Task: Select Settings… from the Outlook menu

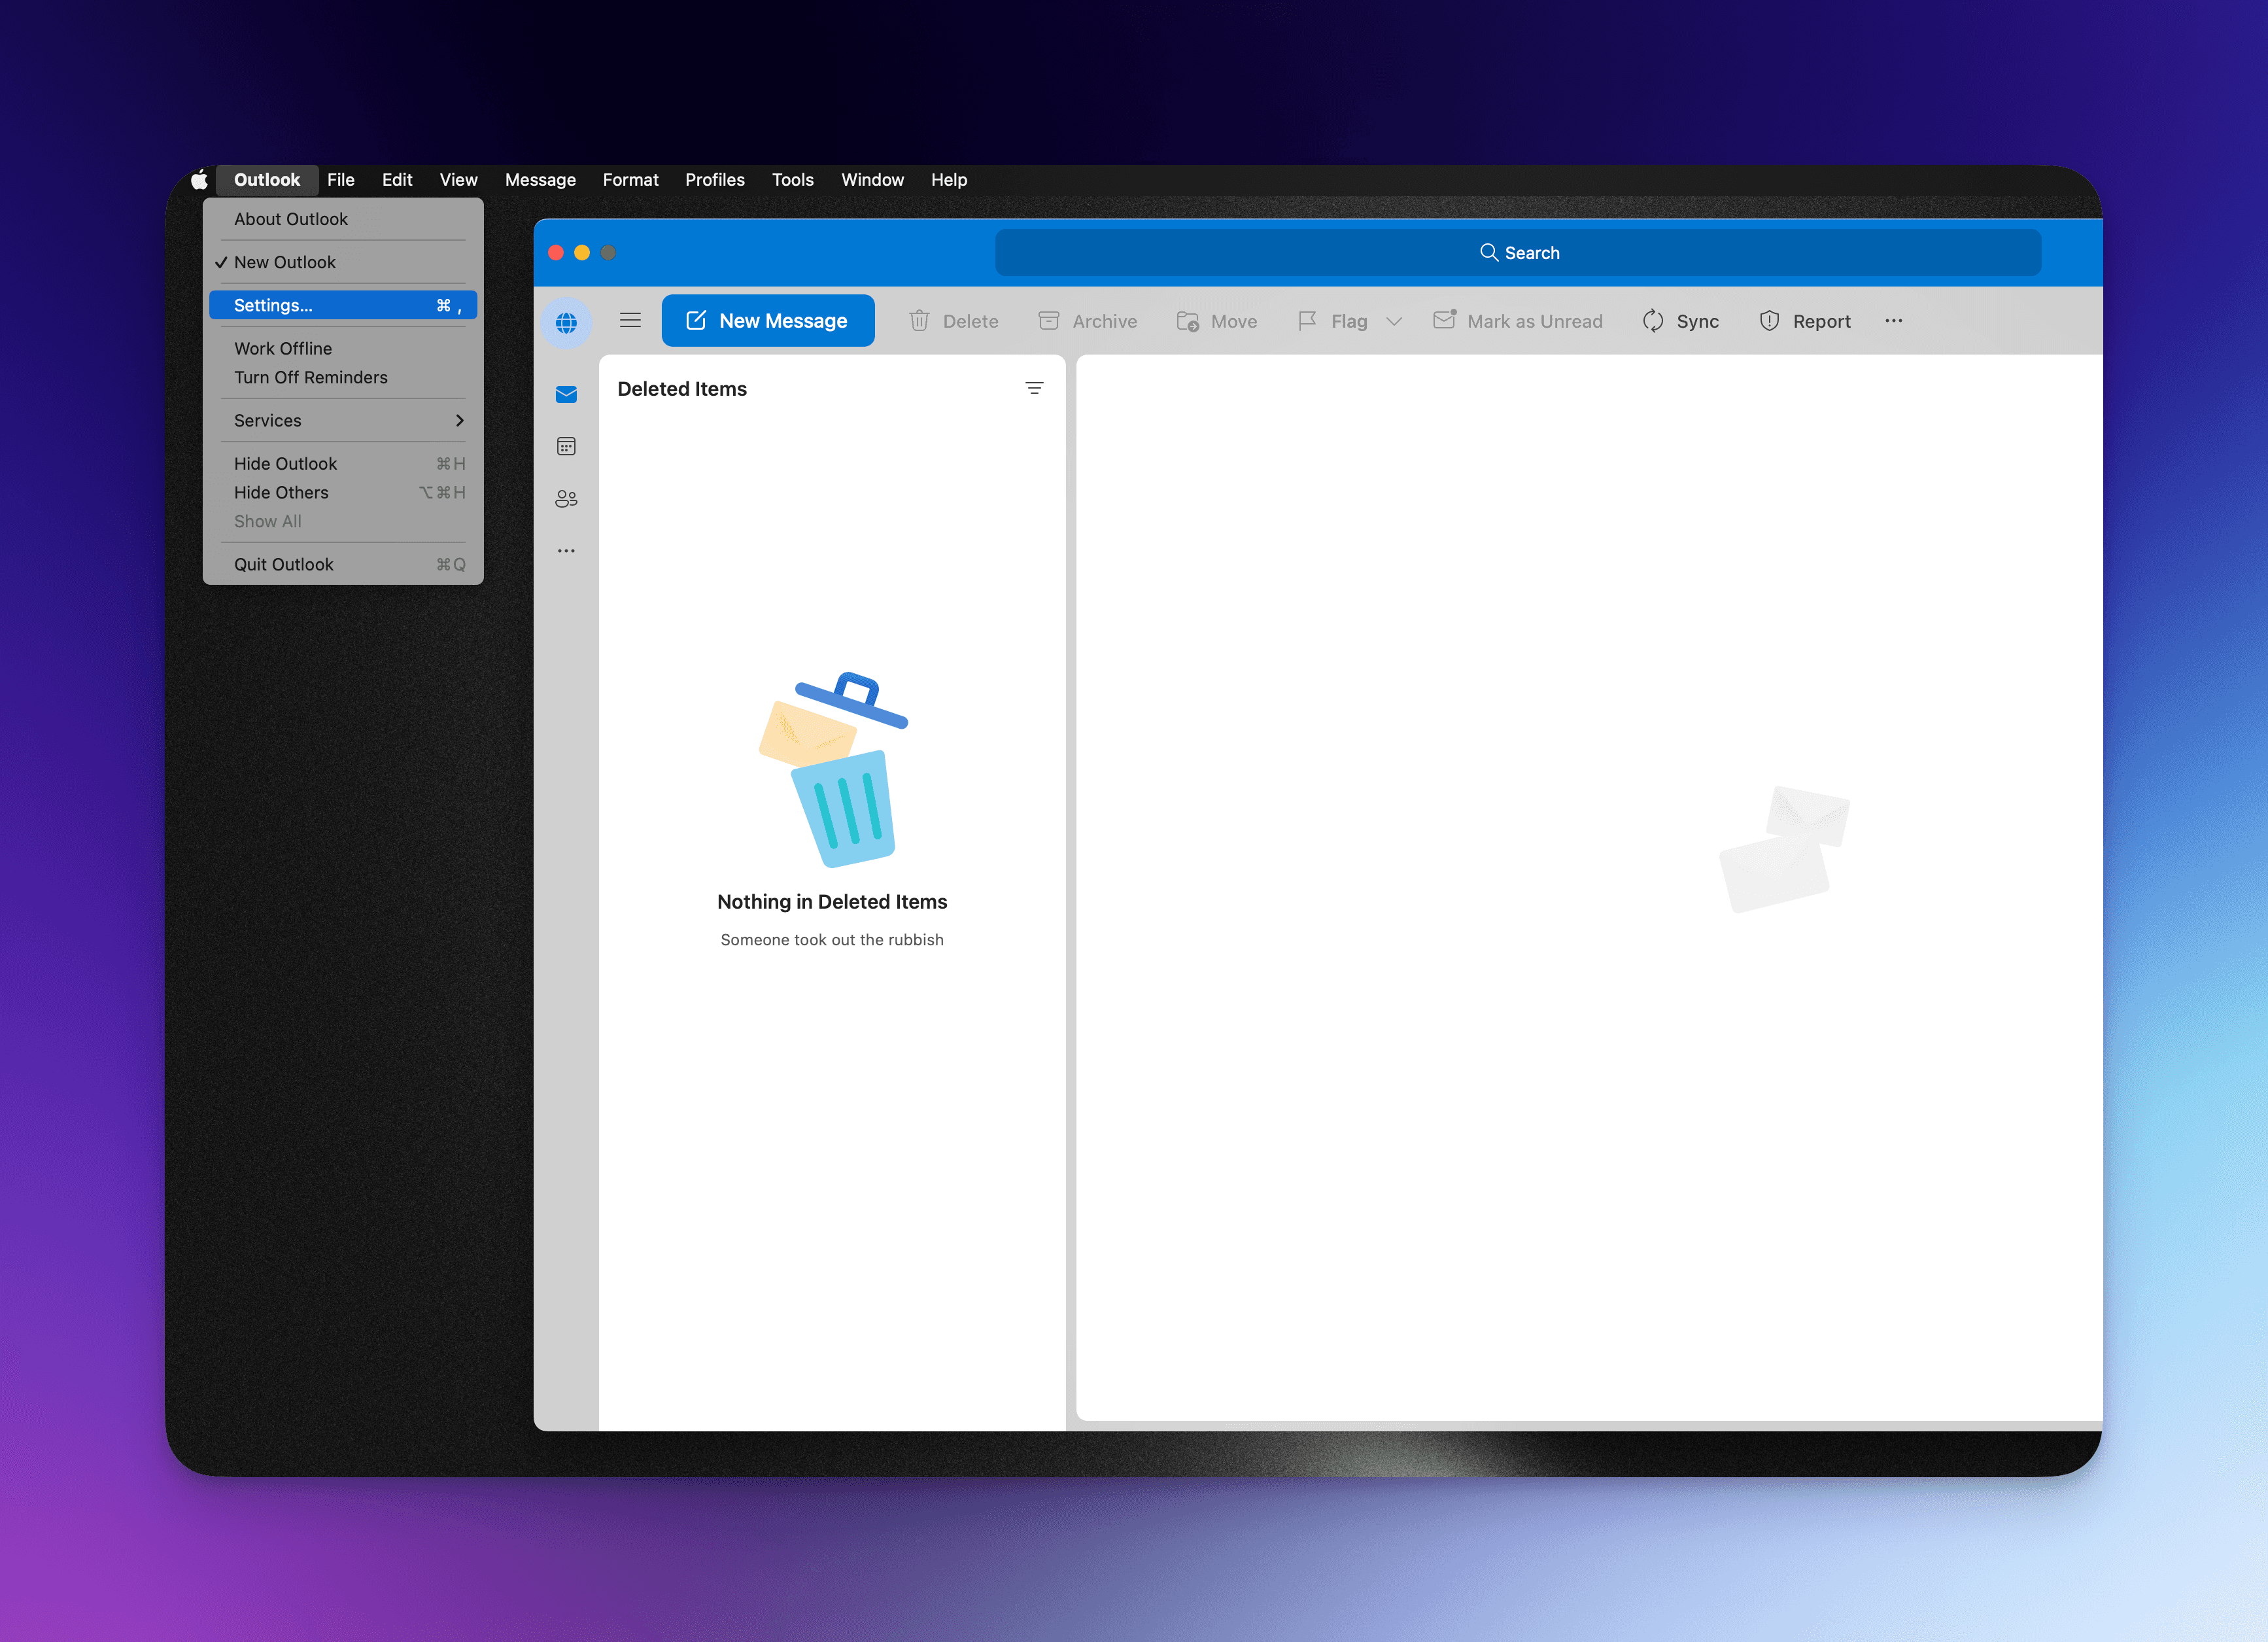Action: tap(273, 306)
